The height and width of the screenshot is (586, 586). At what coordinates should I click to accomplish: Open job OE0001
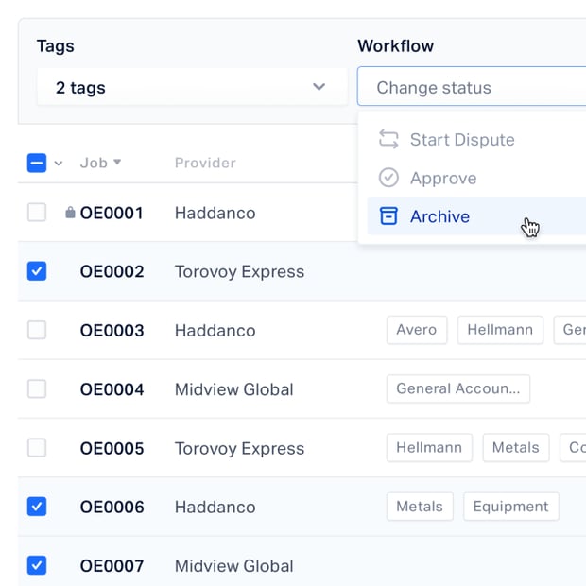pyautogui.click(x=112, y=213)
